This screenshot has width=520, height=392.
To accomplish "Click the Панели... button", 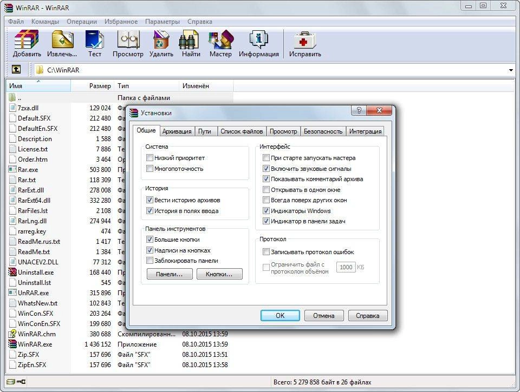I will coord(170,274).
